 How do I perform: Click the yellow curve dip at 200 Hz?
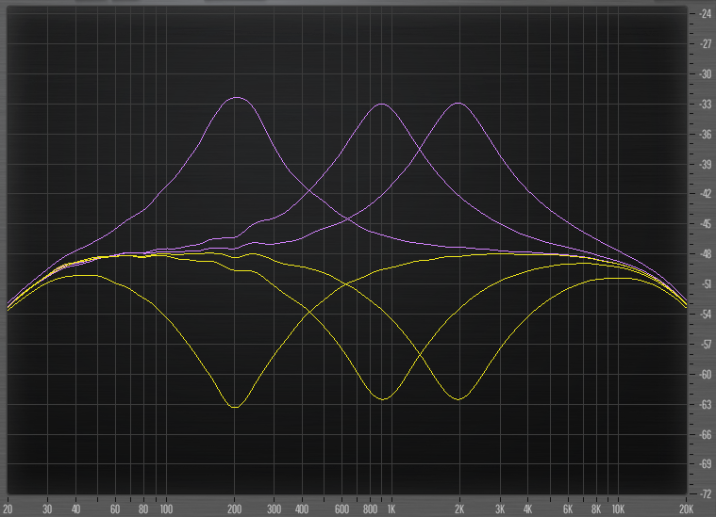click(235, 407)
